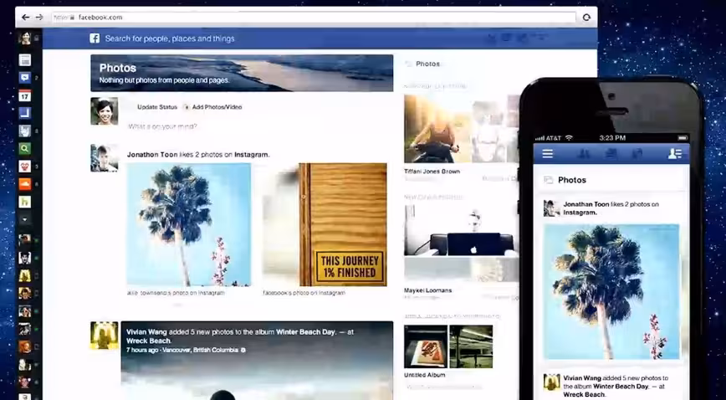The width and height of the screenshot is (726, 400).
Task: Open the MacBook laptop photo thumbnail
Action: click(461, 230)
